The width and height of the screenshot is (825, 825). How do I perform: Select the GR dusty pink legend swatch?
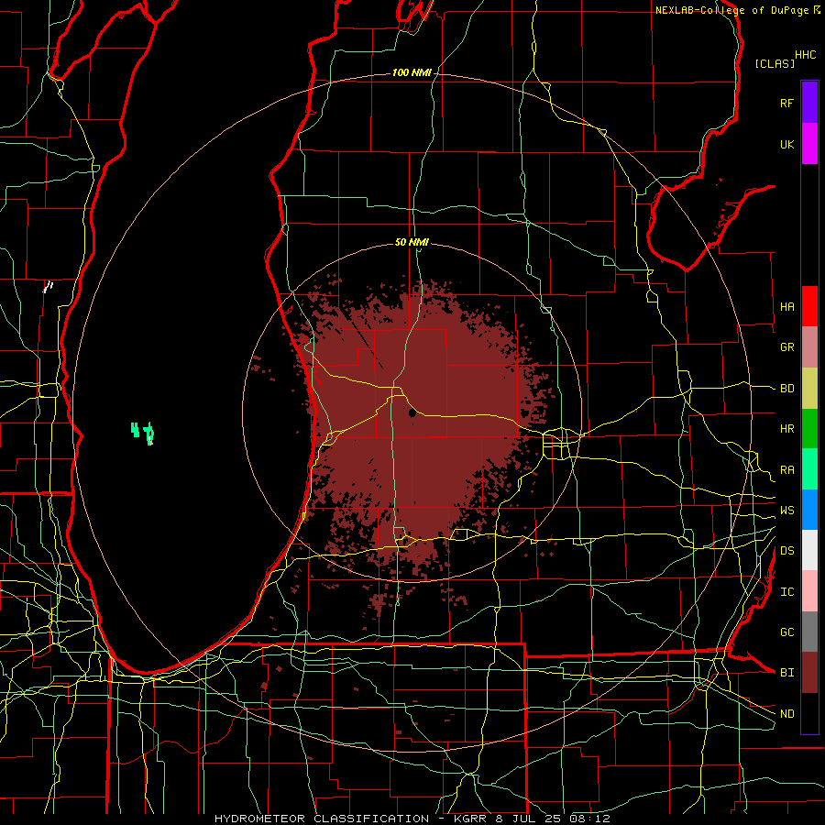tap(809, 347)
